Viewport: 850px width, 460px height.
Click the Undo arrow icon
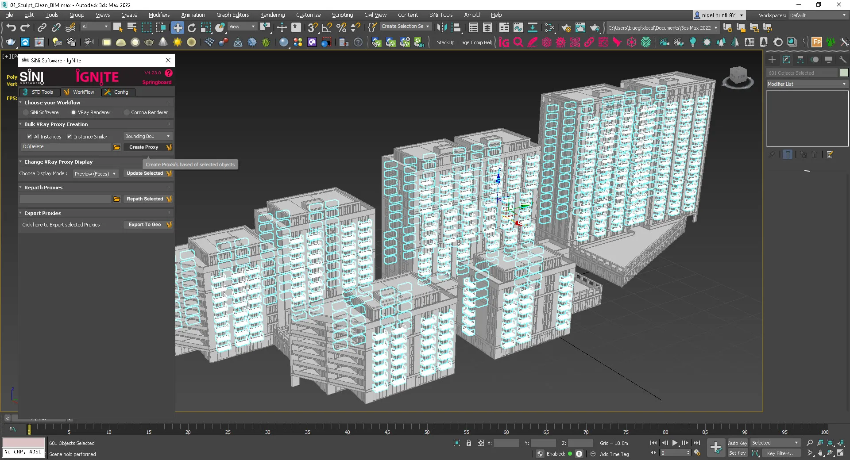pos(11,27)
